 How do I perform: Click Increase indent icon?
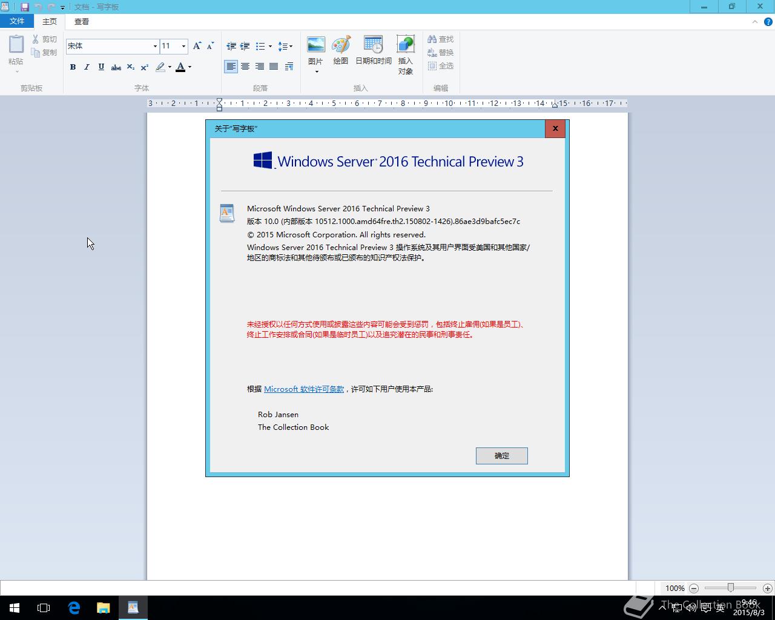click(x=245, y=46)
